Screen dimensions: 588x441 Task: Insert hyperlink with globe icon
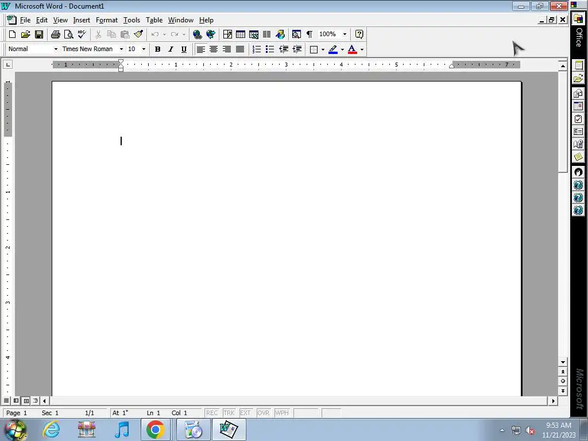click(198, 34)
